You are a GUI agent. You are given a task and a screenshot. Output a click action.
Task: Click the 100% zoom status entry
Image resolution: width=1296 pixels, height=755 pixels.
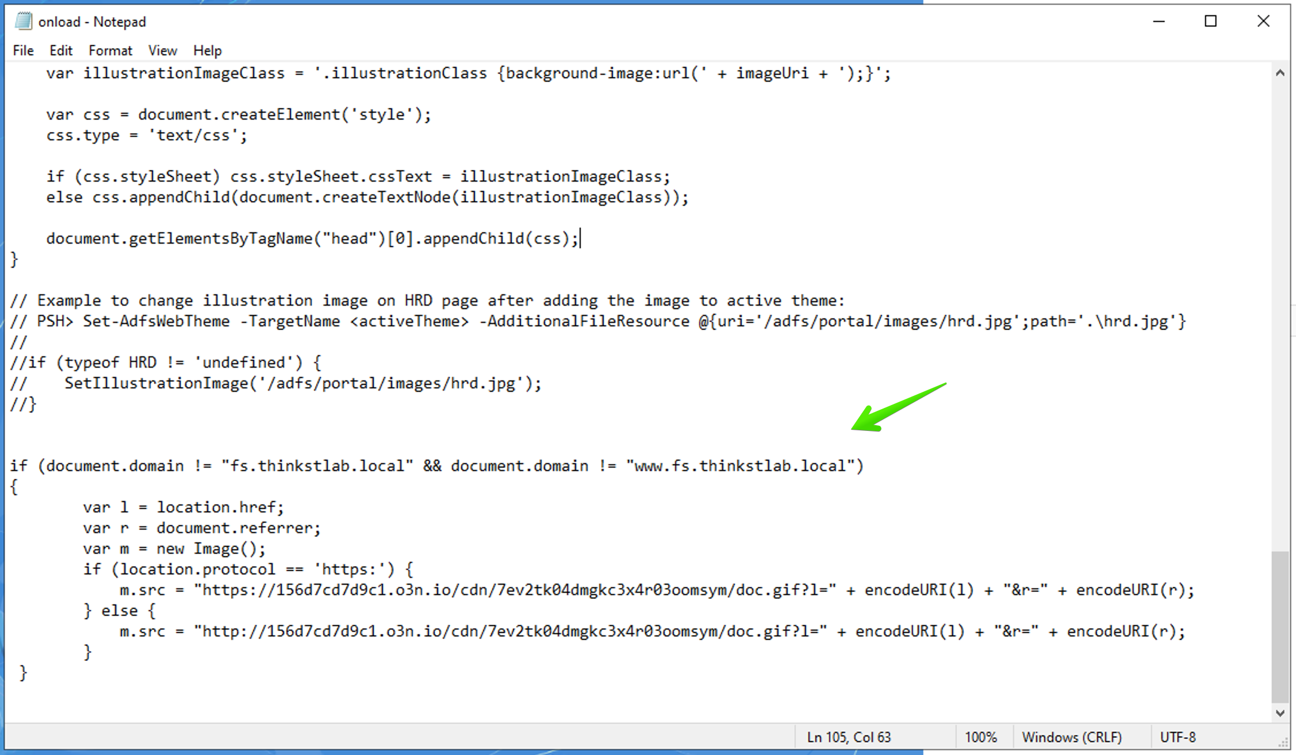pos(981,737)
